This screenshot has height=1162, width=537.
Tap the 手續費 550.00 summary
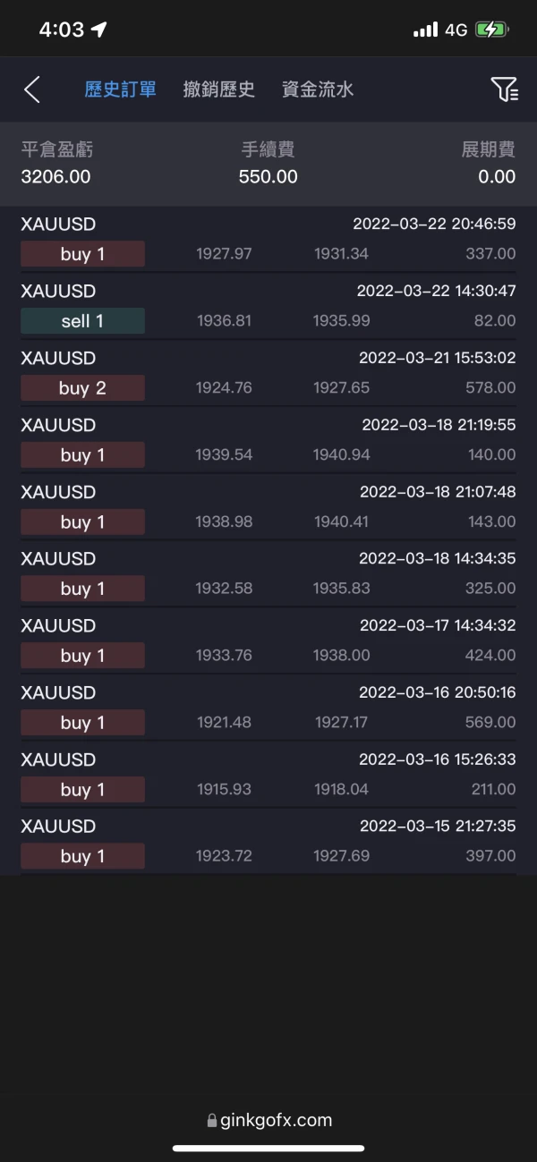click(x=268, y=164)
